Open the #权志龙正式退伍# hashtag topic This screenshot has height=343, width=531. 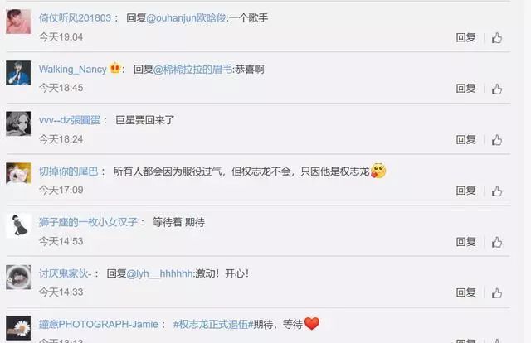[x=213, y=325]
